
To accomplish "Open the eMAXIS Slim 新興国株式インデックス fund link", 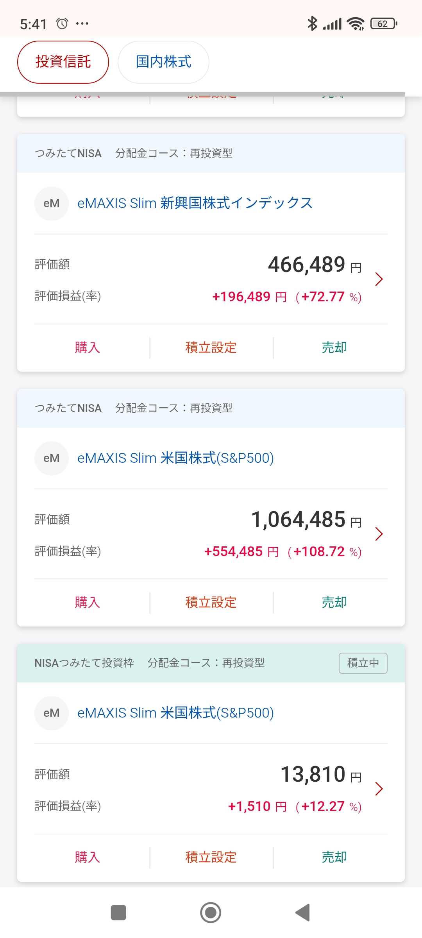I will coord(195,203).
